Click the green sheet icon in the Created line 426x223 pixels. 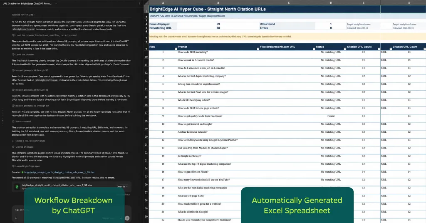[x=22, y=172]
